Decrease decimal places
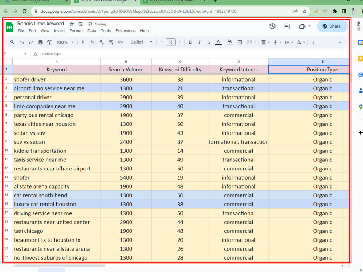Viewport: 363px width, 272px height. [101, 42]
